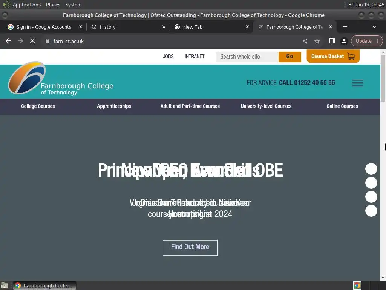This screenshot has width=386, height=290.
Task: Click the show desktop icon in taskbar
Action: [5, 285]
